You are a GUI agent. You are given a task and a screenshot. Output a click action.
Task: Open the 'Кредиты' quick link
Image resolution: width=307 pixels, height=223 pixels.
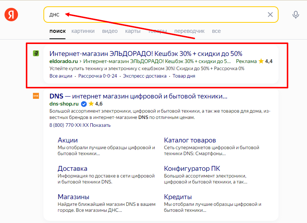coord(178,197)
